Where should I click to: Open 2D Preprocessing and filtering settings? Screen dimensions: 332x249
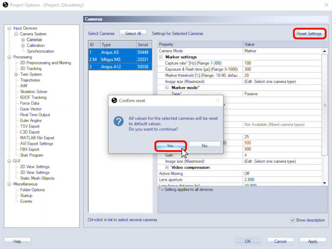pyautogui.click(x=46, y=63)
